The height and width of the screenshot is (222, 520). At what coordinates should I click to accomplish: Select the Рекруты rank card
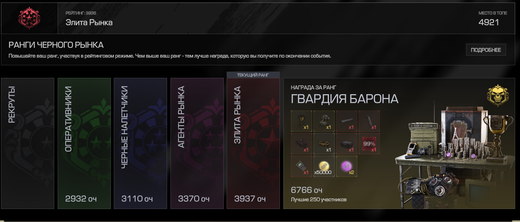(x=27, y=143)
